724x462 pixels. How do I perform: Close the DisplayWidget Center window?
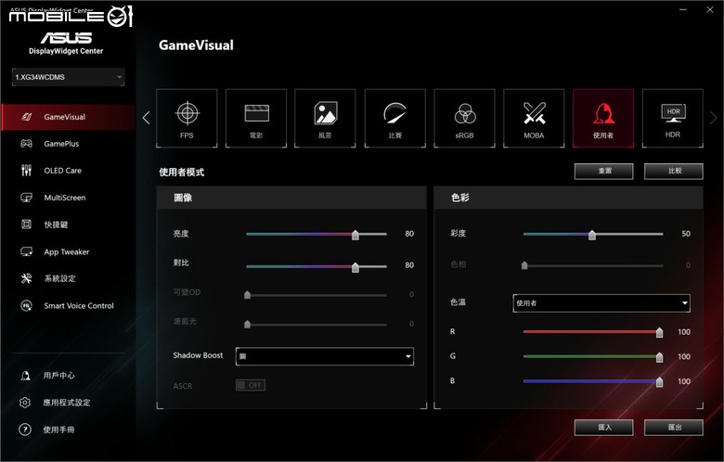[710, 9]
